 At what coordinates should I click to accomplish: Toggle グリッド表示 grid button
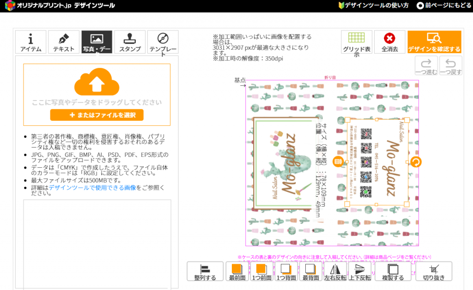(x=357, y=42)
